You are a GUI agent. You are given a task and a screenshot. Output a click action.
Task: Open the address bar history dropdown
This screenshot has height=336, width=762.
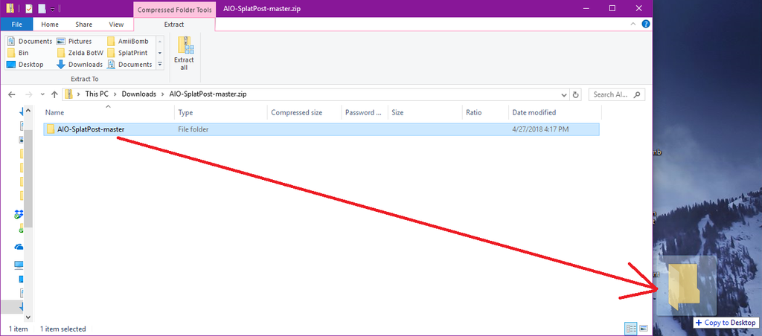pyautogui.click(x=563, y=94)
